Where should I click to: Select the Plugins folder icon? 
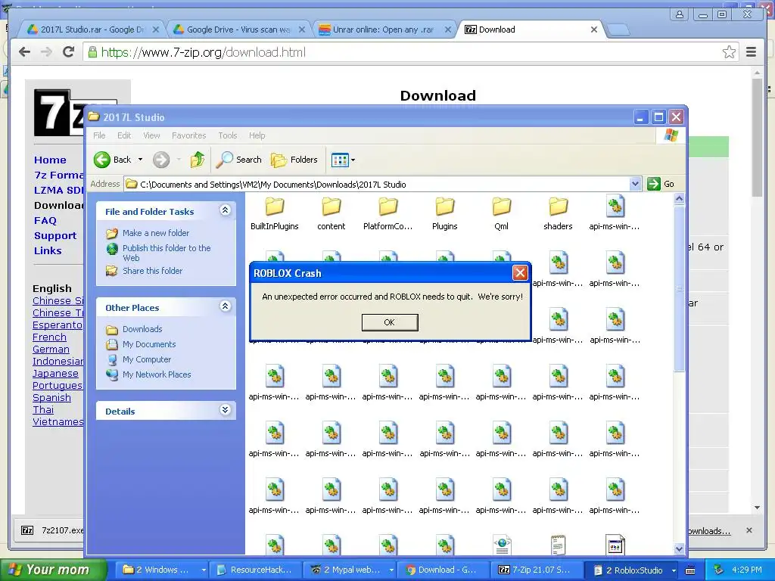tap(445, 207)
